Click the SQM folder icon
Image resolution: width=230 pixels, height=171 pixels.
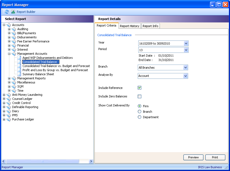[x=14, y=86]
